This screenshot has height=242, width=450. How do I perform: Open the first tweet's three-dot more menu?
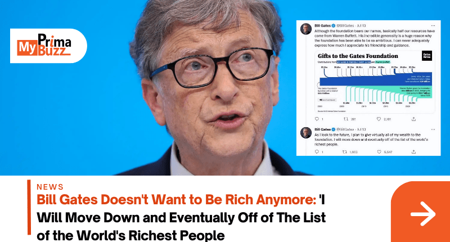pyautogui.click(x=433, y=25)
